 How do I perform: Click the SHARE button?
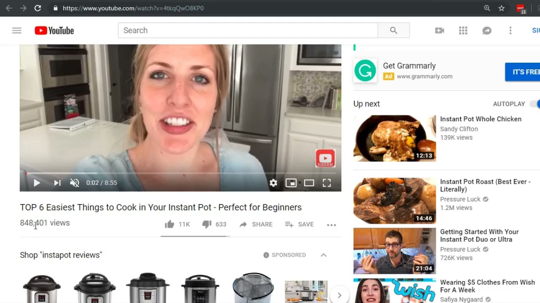[256, 224]
